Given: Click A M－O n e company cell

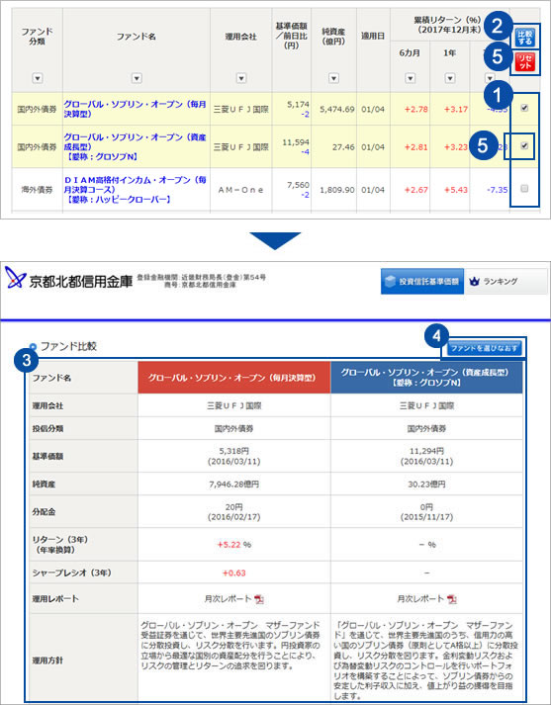Looking at the screenshot, I should pyautogui.click(x=240, y=190).
